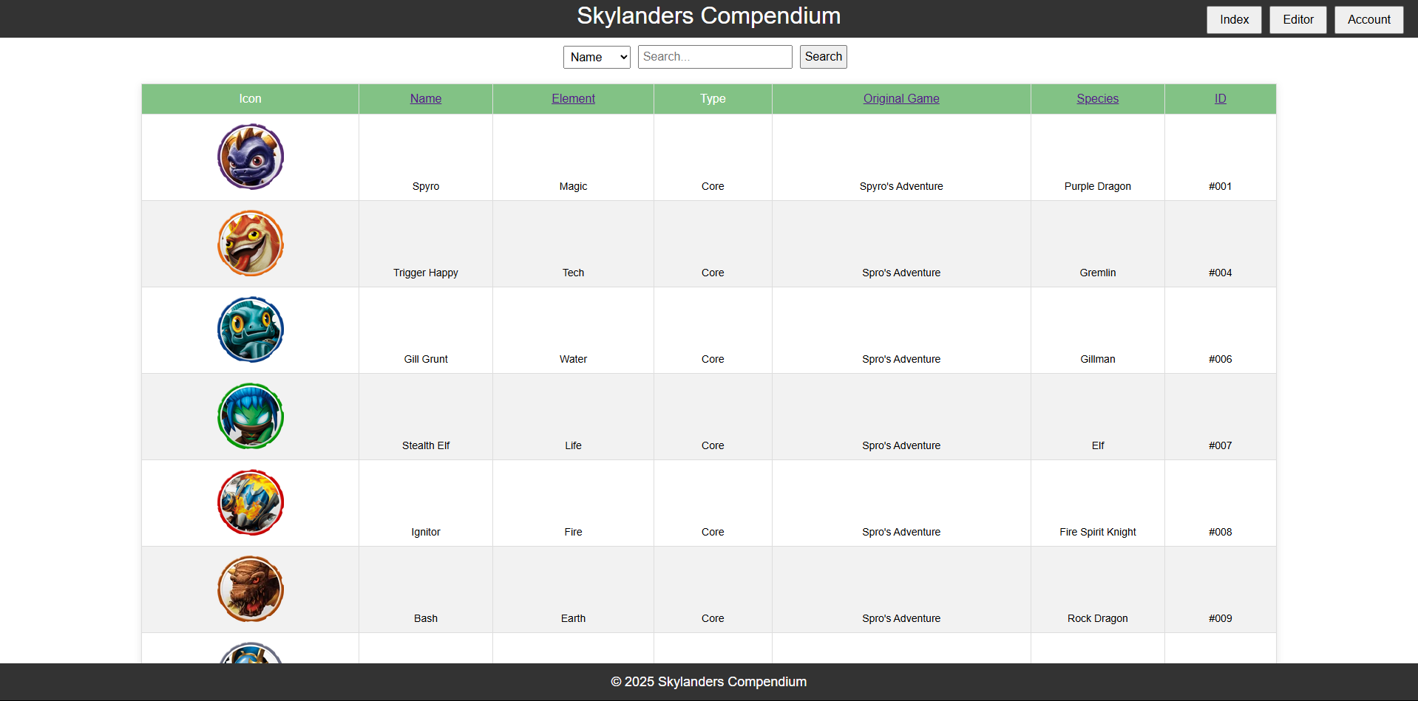The width and height of the screenshot is (1418, 701).
Task: Click the Trigger Happy character icon
Action: point(251,243)
